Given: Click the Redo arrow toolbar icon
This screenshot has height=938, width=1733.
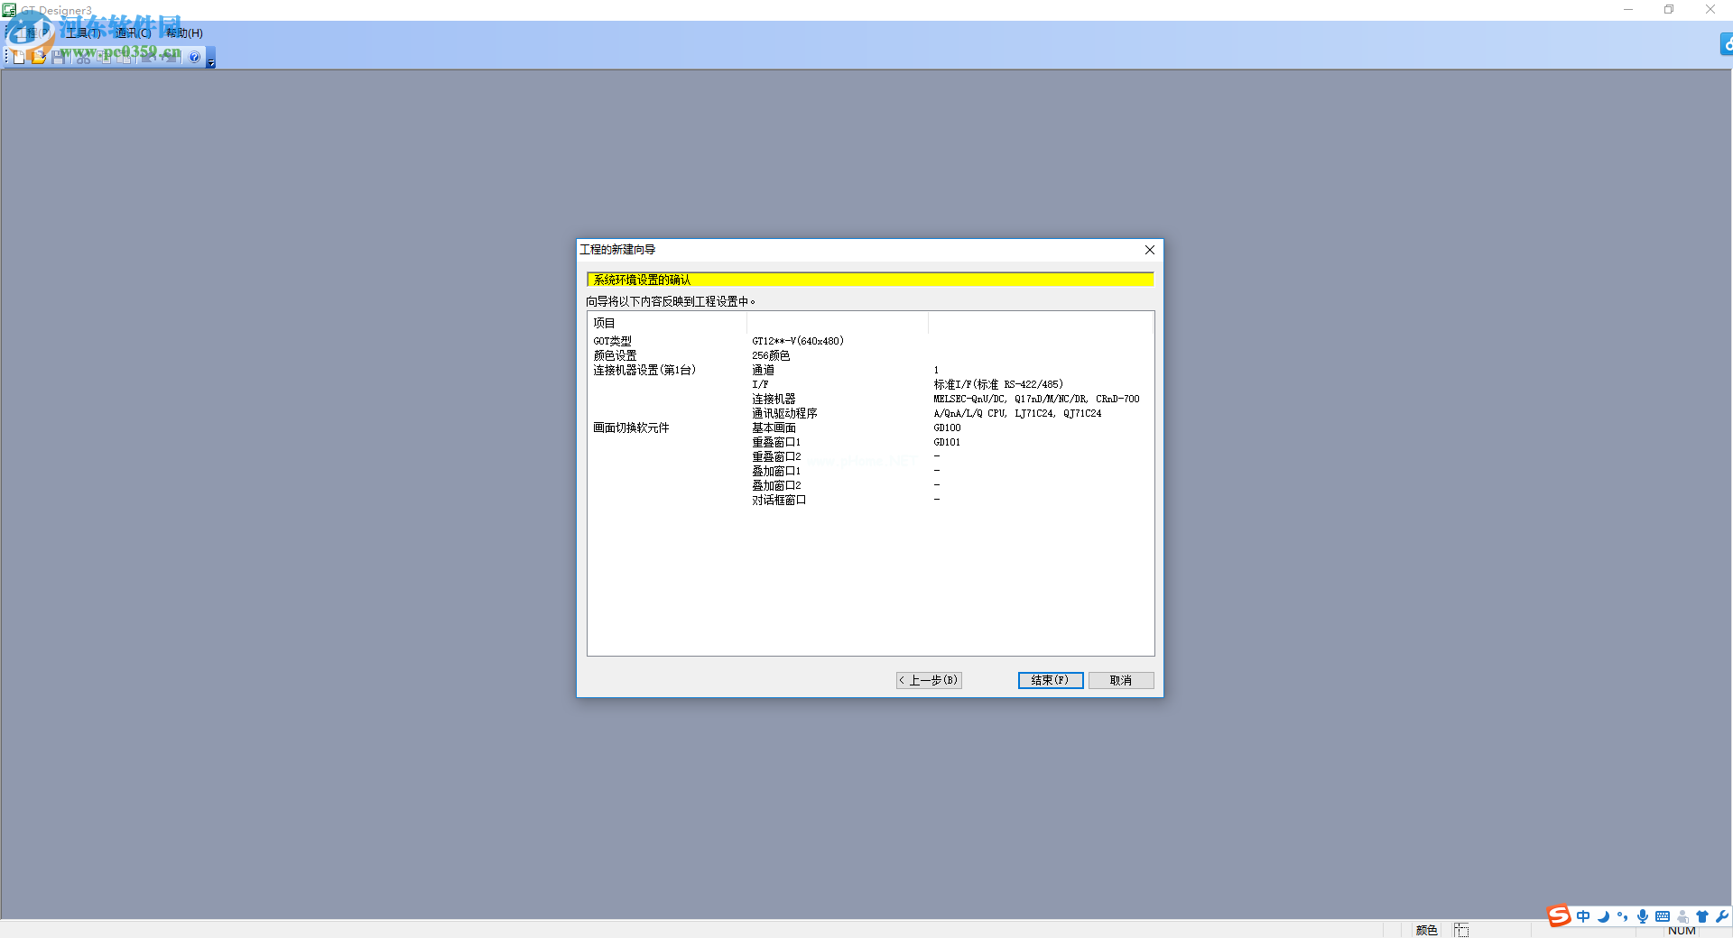Looking at the screenshot, I should tap(170, 57).
